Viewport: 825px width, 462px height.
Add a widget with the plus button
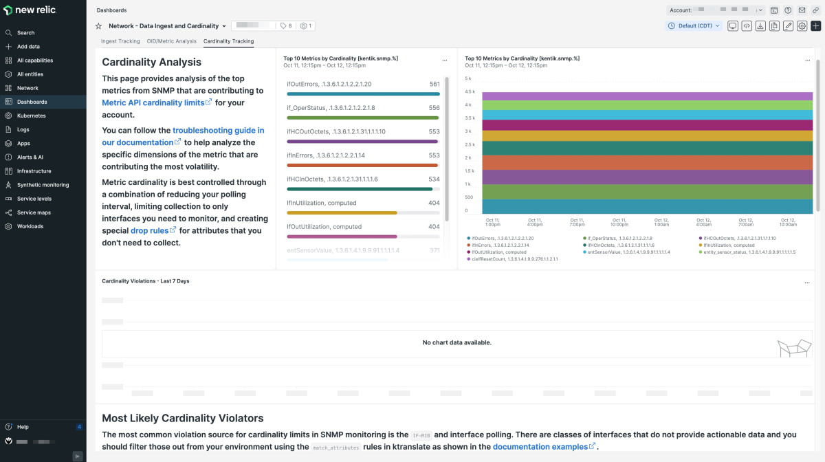[x=816, y=26]
